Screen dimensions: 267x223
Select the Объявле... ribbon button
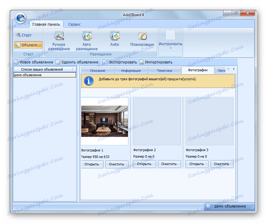pos(28,45)
